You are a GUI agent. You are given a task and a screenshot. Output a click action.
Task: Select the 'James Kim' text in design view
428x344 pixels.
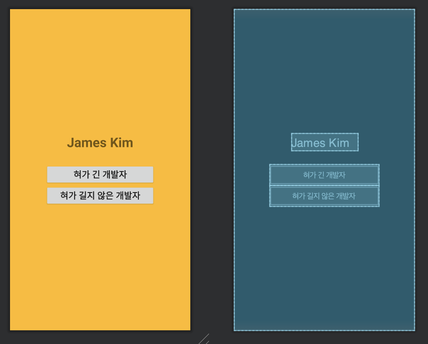point(100,143)
